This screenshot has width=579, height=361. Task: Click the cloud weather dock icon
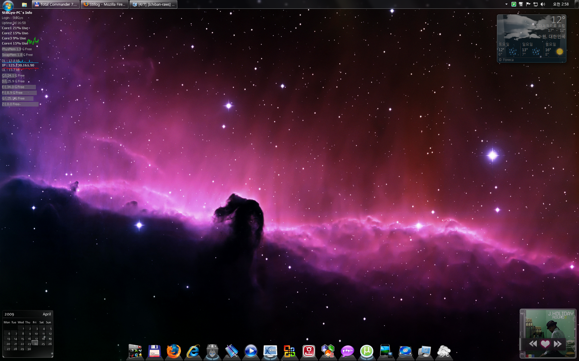click(x=444, y=351)
